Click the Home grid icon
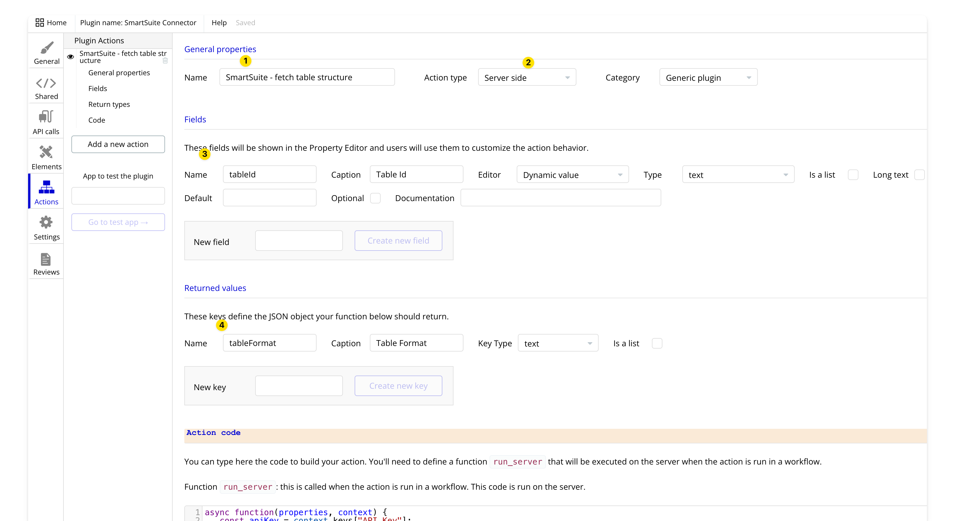 click(40, 22)
